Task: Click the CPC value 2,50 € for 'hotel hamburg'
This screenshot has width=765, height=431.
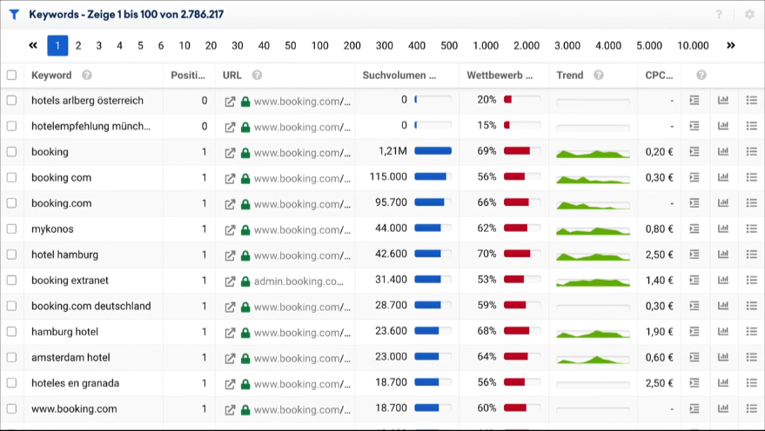Action: point(659,255)
